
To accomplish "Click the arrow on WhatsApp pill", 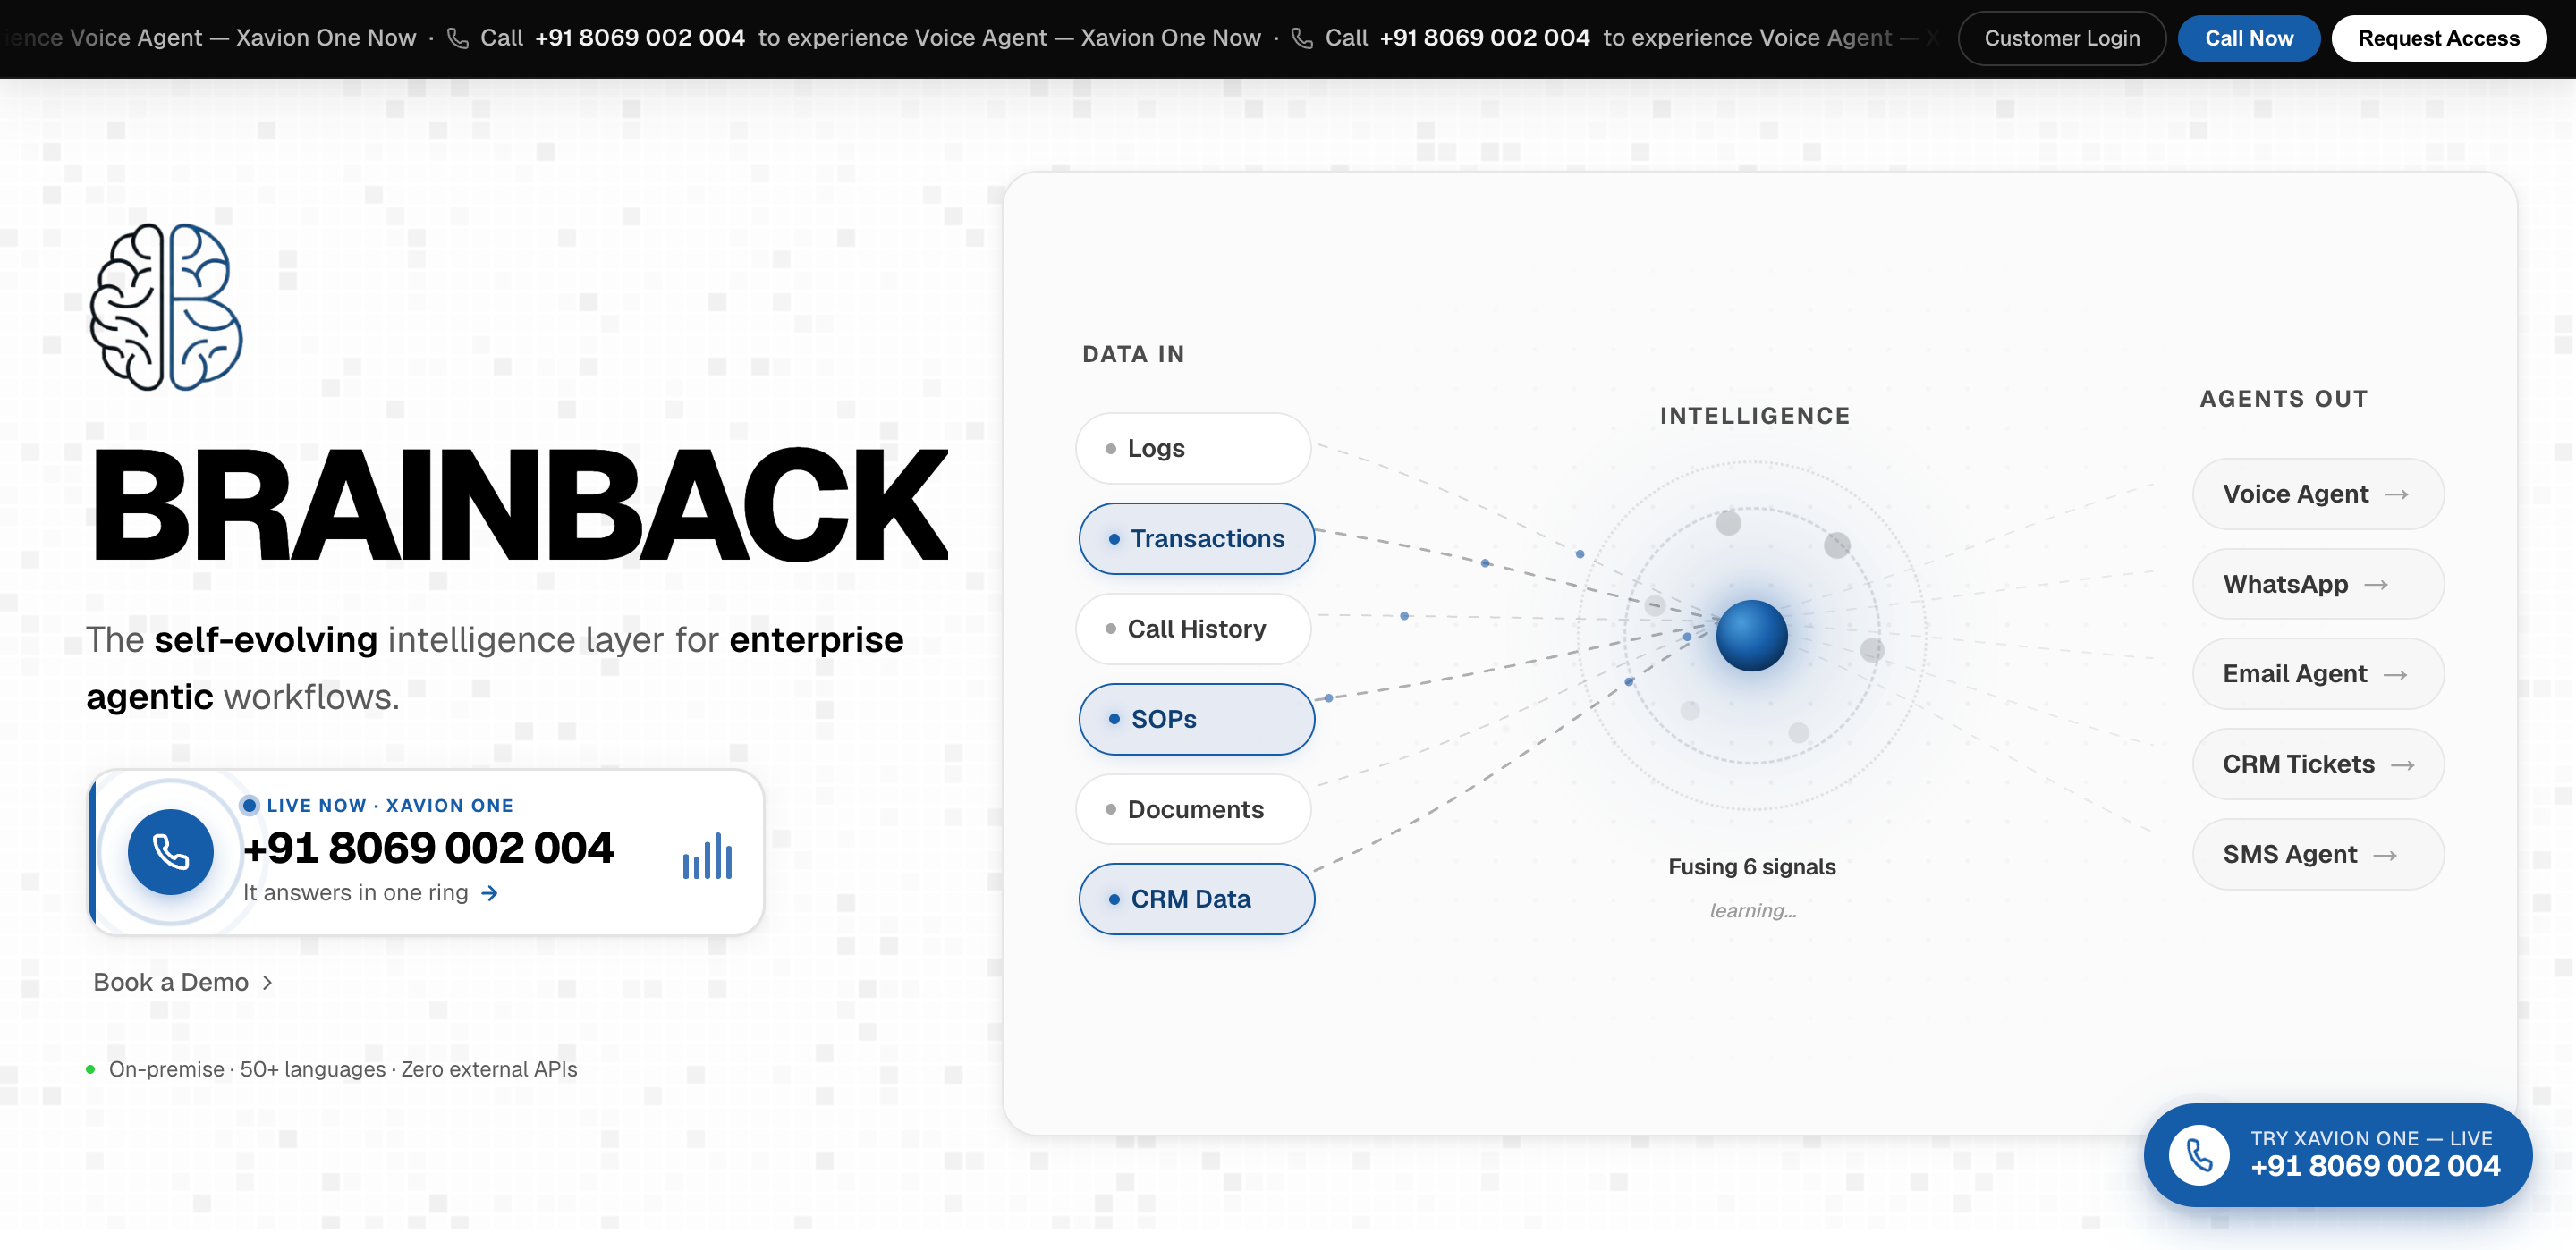I will [x=2376, y=584].
